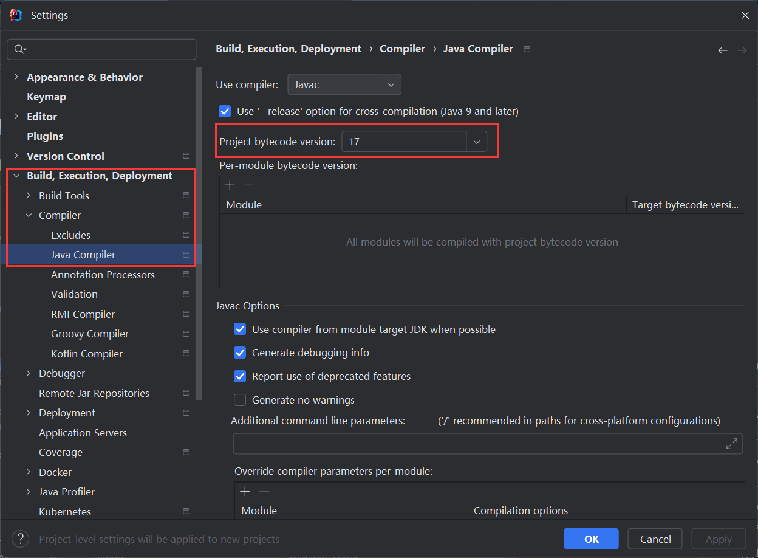Expand the additional command line parameters field
Screen dimensions: 758x558
point(732,444)
